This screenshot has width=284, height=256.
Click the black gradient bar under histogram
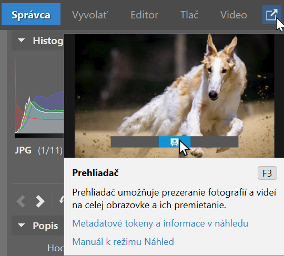click(x=39, y=136)
